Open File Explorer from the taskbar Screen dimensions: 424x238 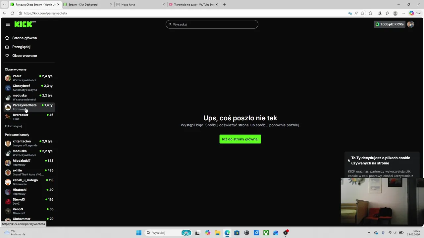tap(217, 233)
